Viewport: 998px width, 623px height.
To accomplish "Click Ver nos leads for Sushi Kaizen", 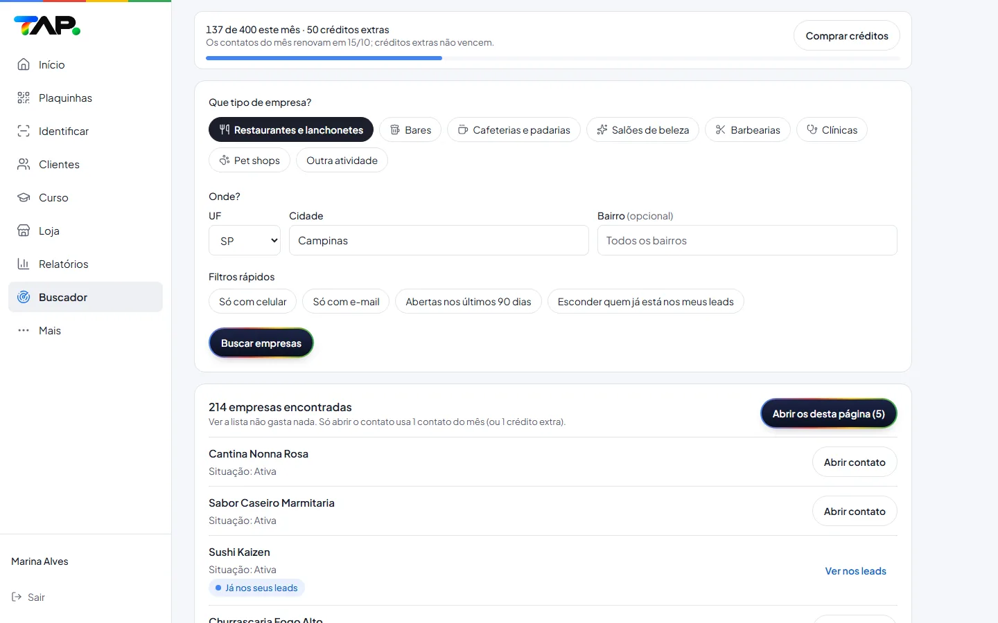I will (855, 570).
